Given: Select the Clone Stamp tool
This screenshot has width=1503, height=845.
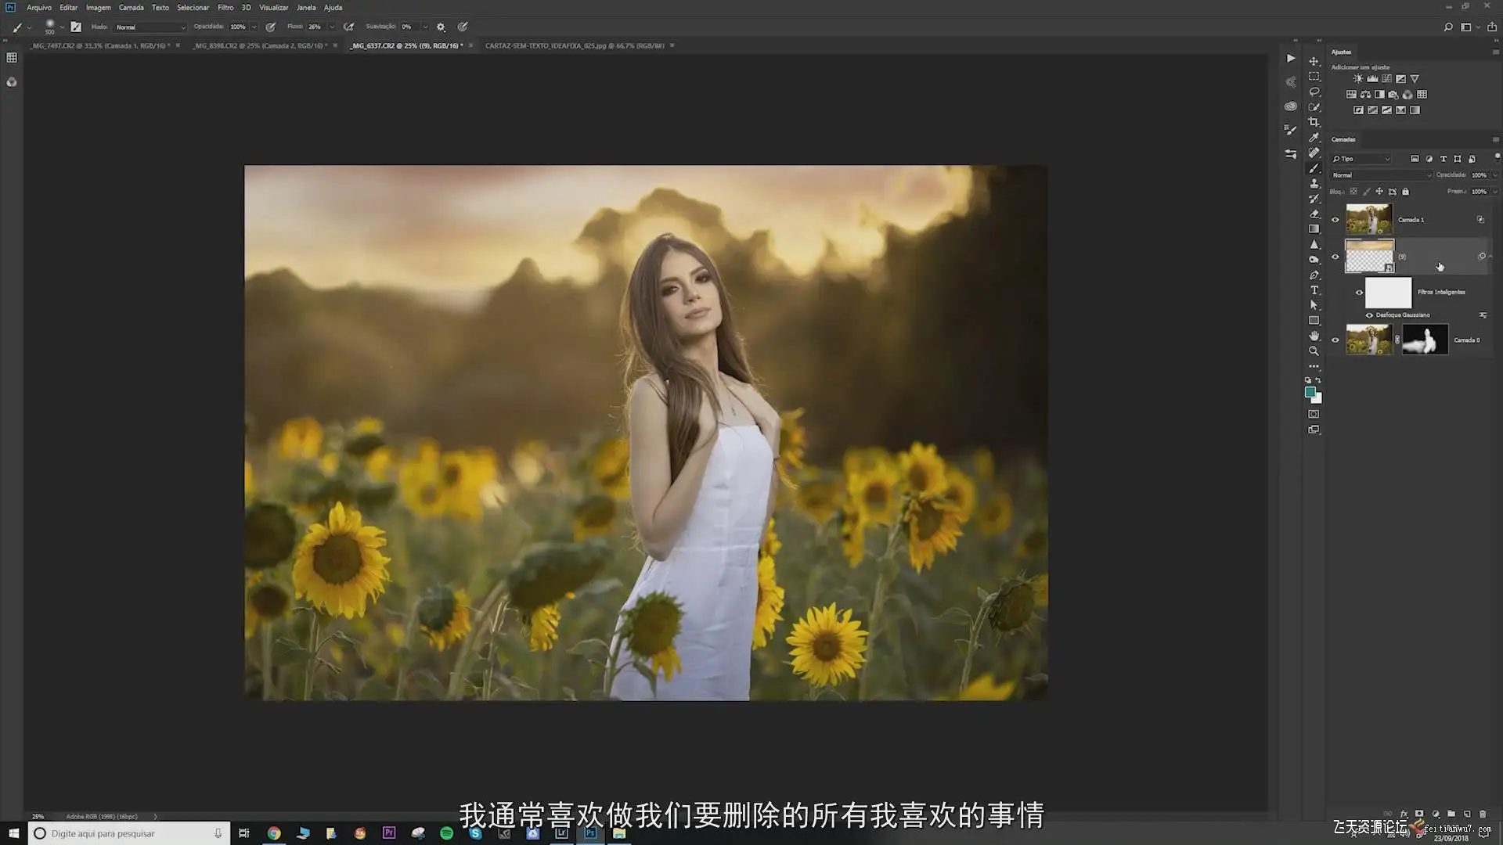Looking at the screenshot, I should click(1314, 183).
